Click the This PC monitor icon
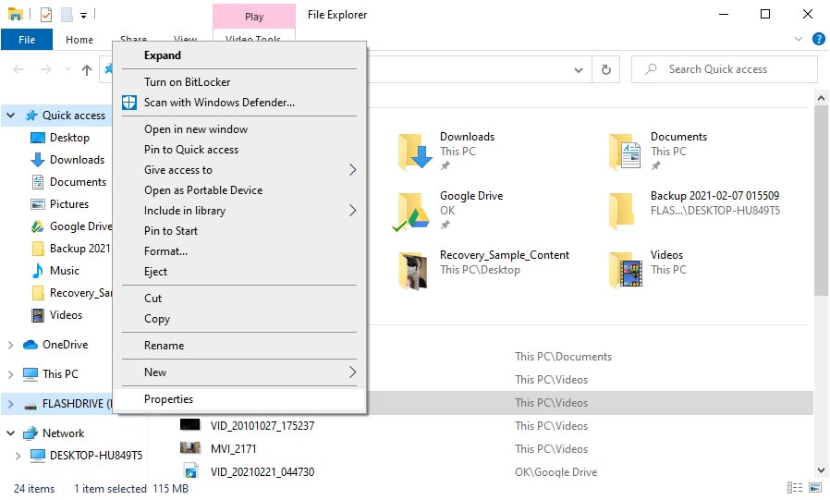Viewport: 830px width, 500px height. 31,374
